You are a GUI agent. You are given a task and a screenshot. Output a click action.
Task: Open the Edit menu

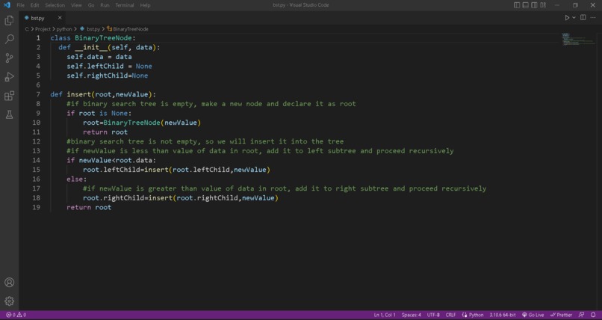(34, 5)
